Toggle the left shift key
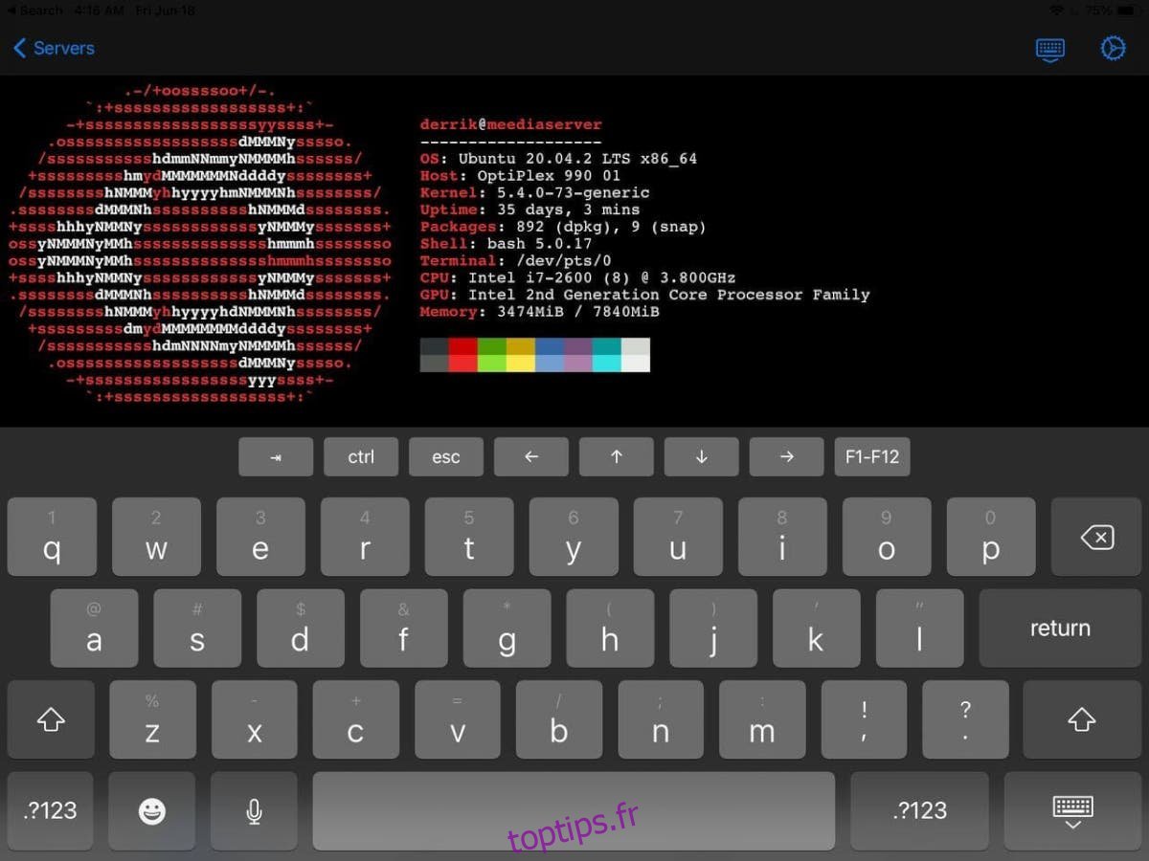 tap(51, 719)
